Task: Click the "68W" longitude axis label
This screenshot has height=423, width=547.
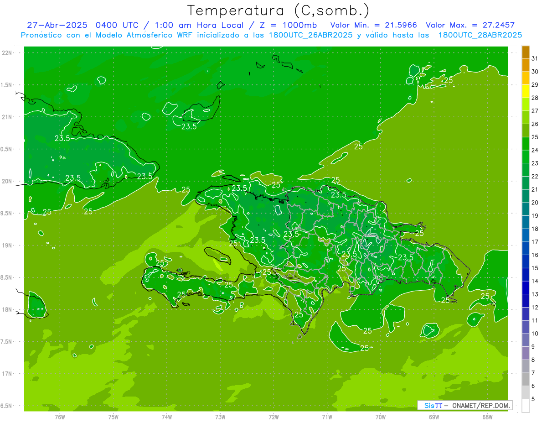Action: pyautogui.click(x=487, y=417)
